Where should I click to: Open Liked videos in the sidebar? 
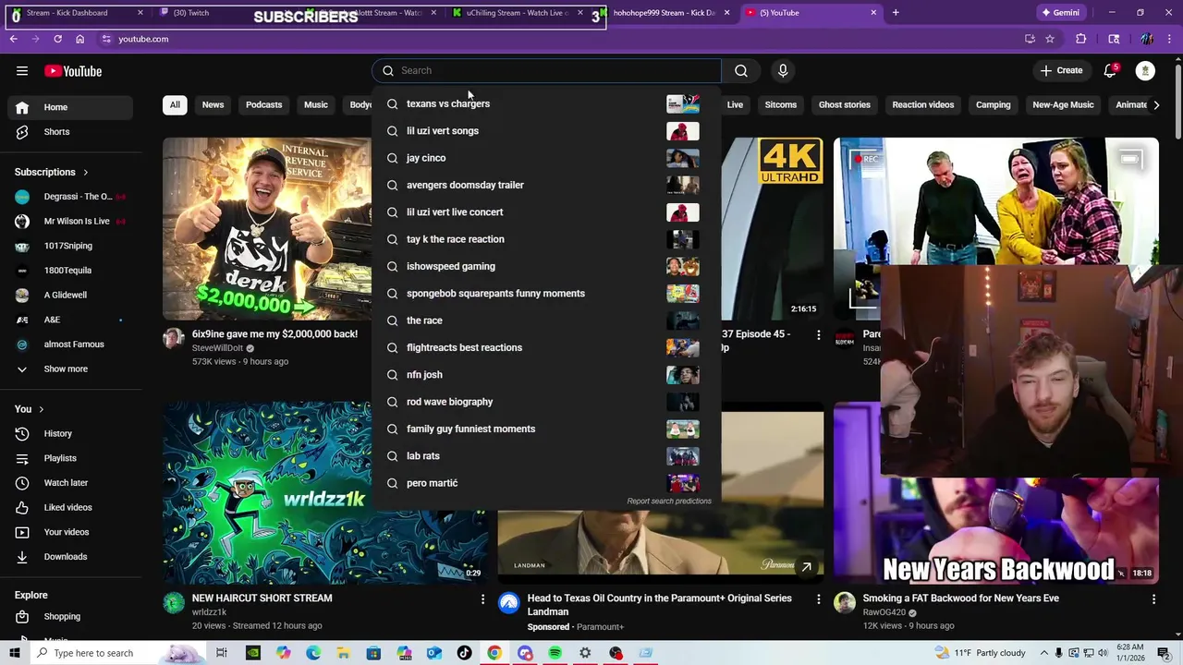pyautogui.click(x=70, y=507)
